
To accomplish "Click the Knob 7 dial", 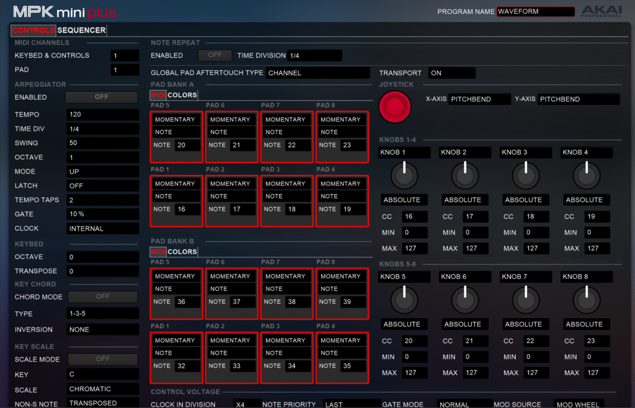I will pyautogui.click(x=526, y=299).
